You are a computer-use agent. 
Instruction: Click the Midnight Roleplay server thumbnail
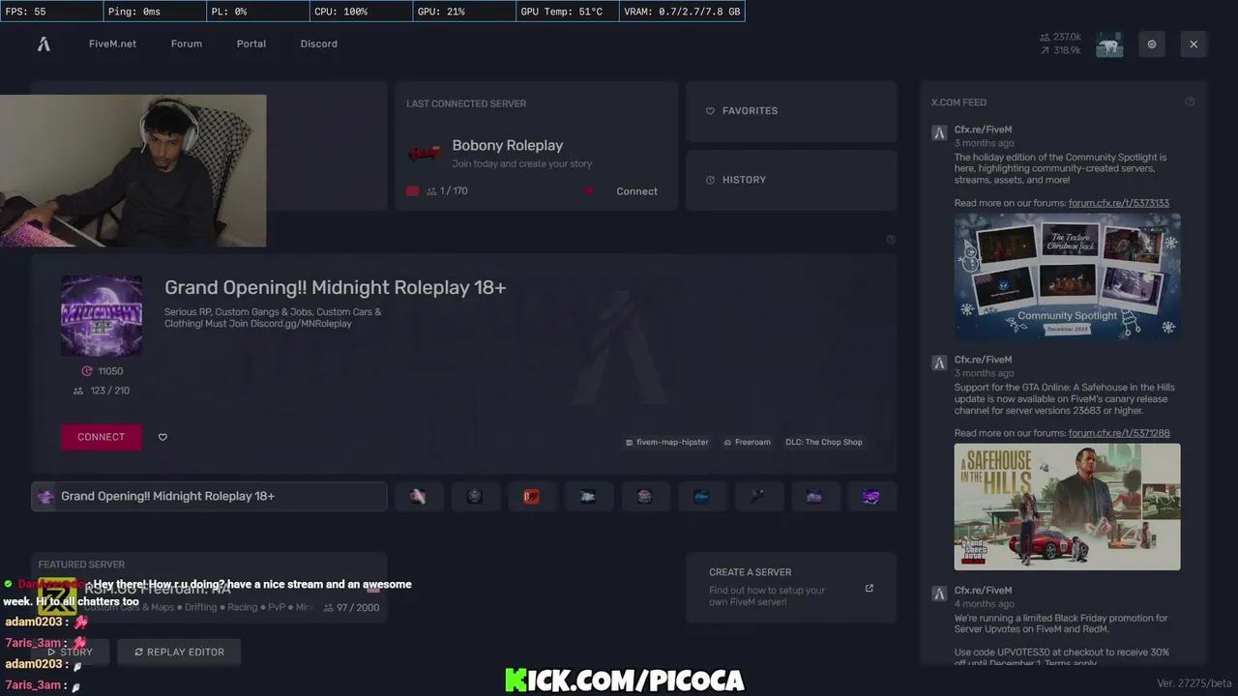click(102, 315)
